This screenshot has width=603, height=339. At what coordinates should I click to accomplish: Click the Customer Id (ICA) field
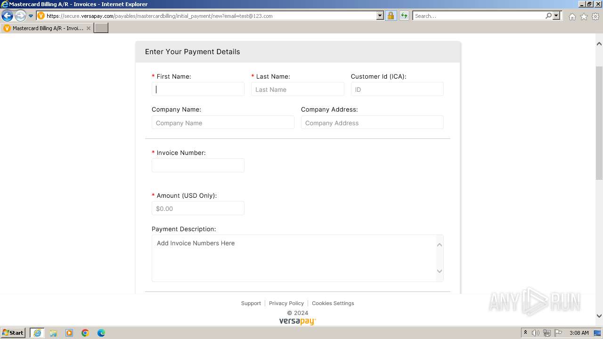[397, 89]
